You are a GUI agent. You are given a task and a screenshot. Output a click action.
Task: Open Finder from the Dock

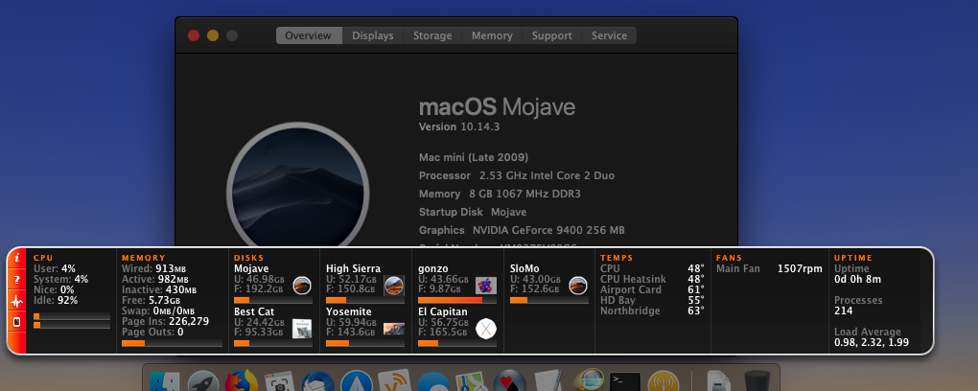pos(165,382)
